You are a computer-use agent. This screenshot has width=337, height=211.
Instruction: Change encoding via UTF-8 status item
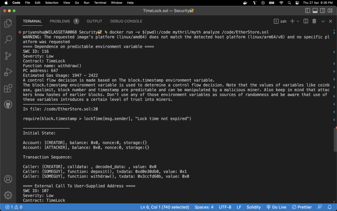pos(225,207)
